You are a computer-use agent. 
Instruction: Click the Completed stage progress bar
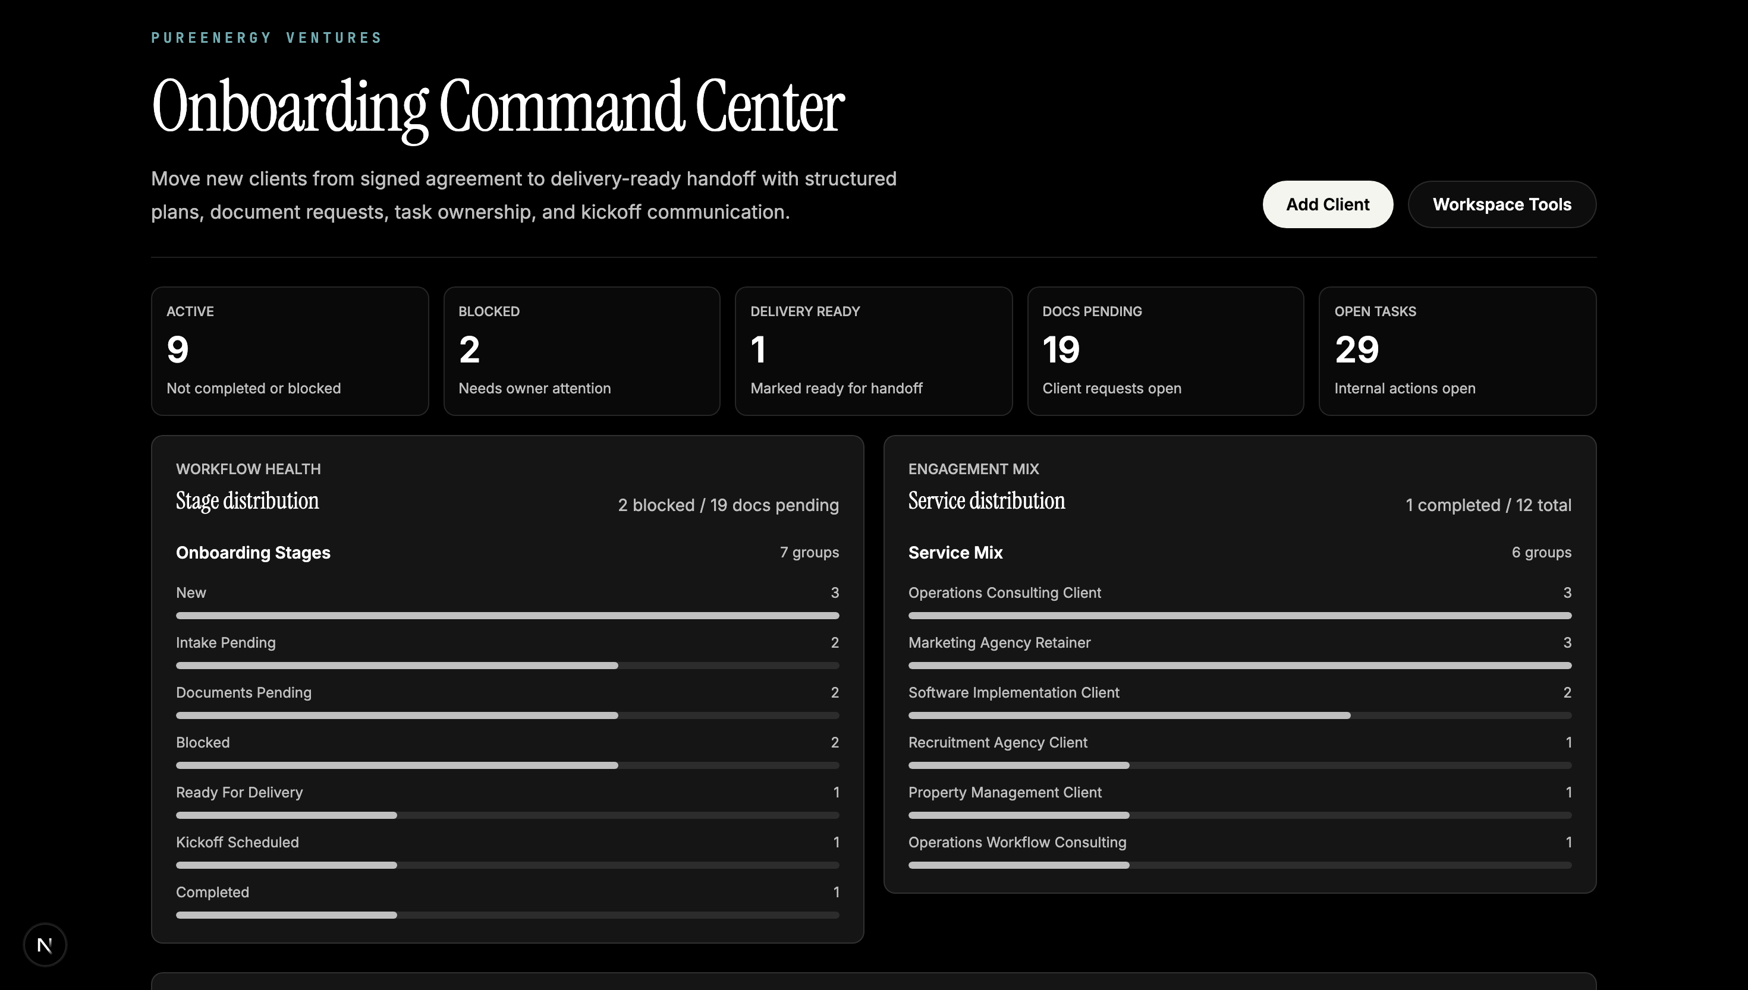pyautogui.click(x=507, y=915)
